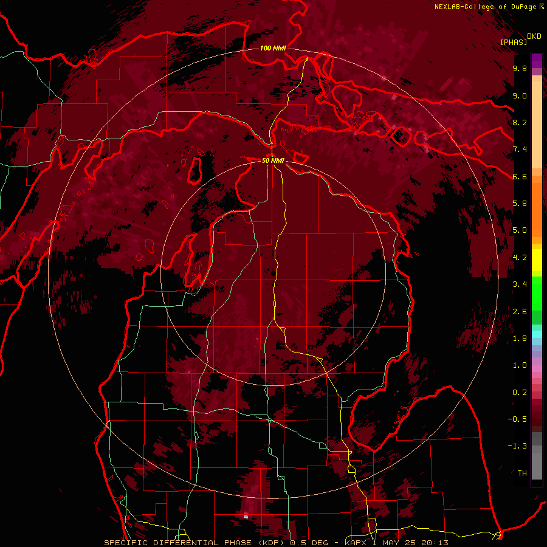Click the cyan segment of the color bar
This screenshot has height=547, width=547.
pos(537,334)
